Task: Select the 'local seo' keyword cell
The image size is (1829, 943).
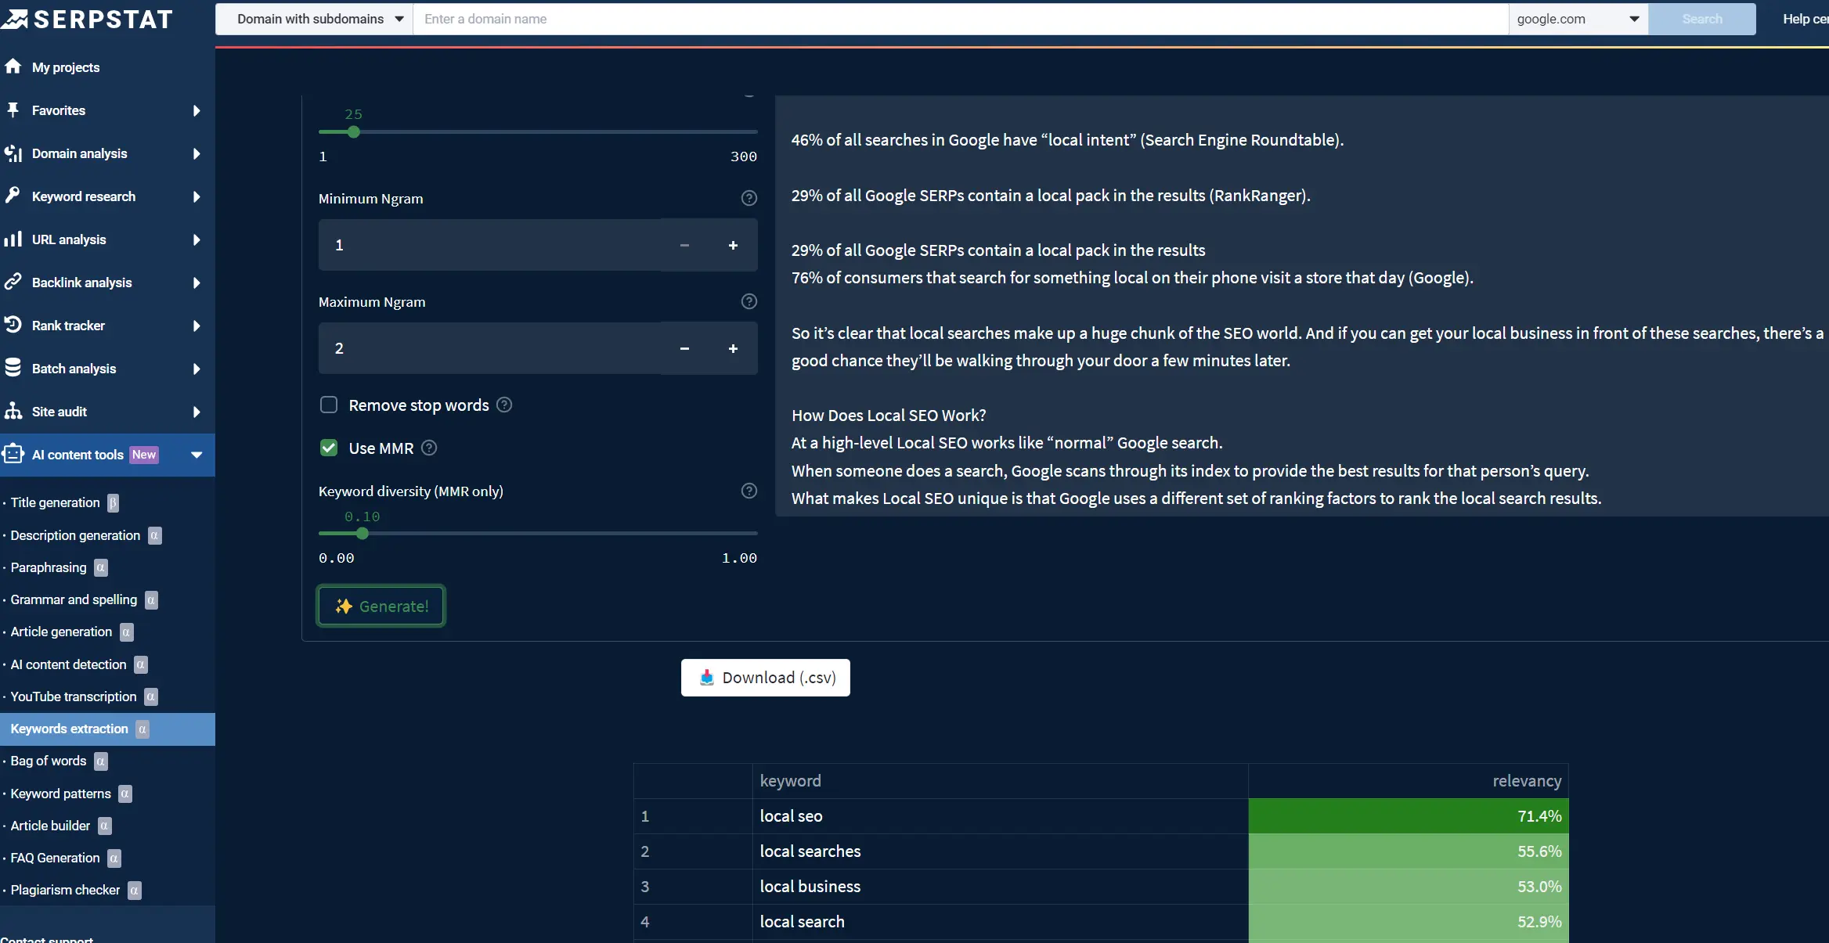Action: click(1000, 816)
